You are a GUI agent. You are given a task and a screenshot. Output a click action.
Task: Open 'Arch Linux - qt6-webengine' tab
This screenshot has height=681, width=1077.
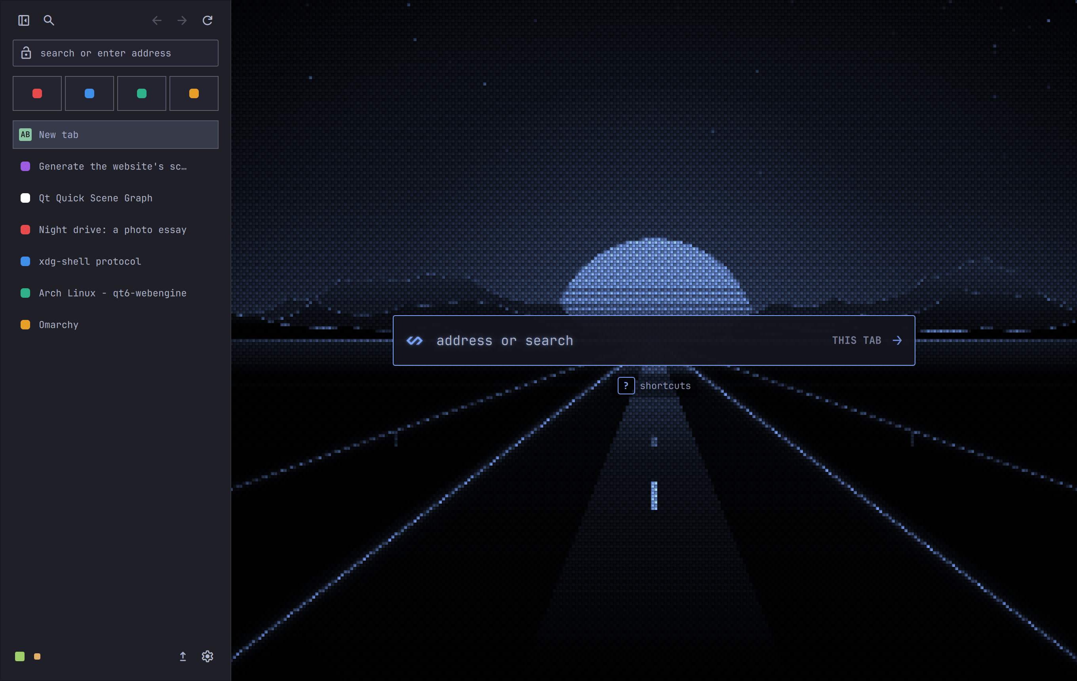coord(115,293)
